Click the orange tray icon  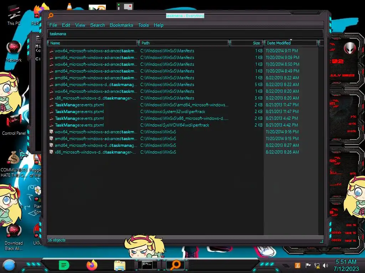[298, 265]
